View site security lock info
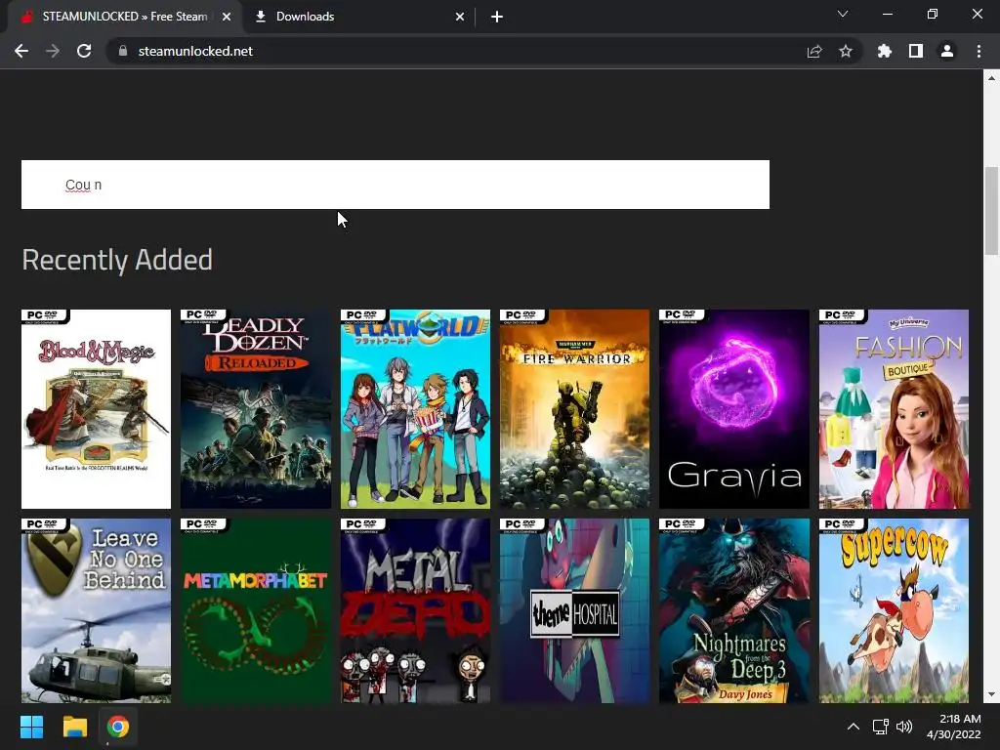This screenshot has width=1000, height=750. [123, 51]
